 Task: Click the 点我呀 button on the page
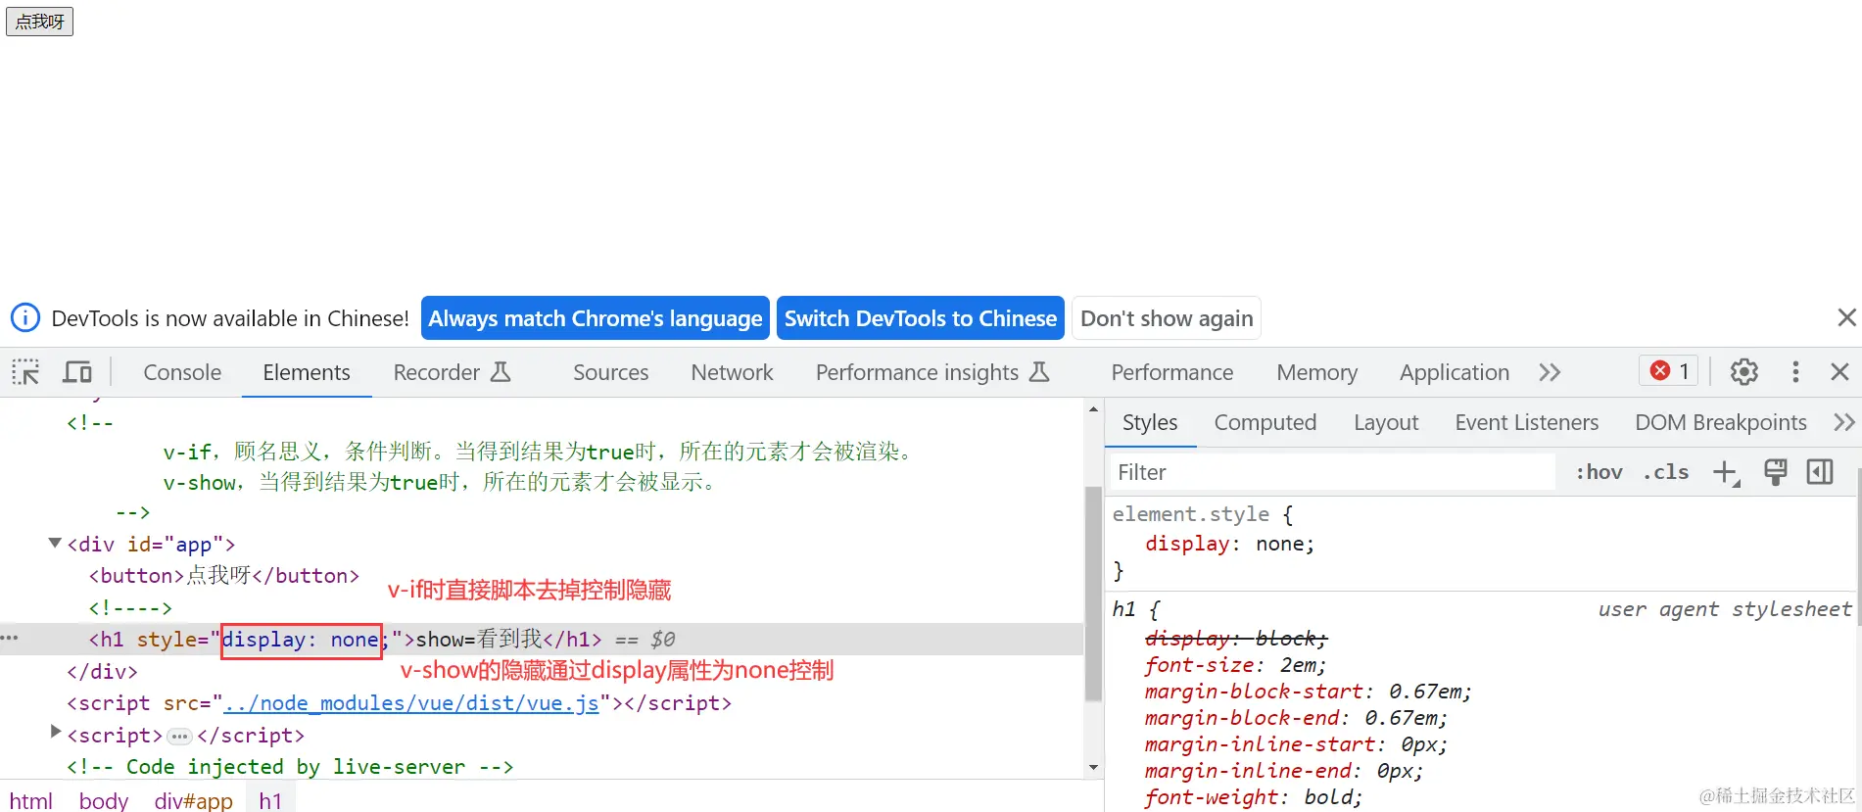(x=39, y=22)
